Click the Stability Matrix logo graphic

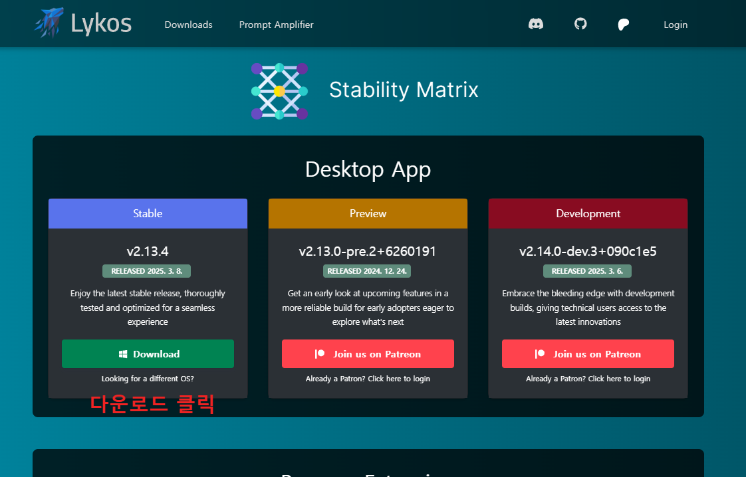(x=279, y=91)
